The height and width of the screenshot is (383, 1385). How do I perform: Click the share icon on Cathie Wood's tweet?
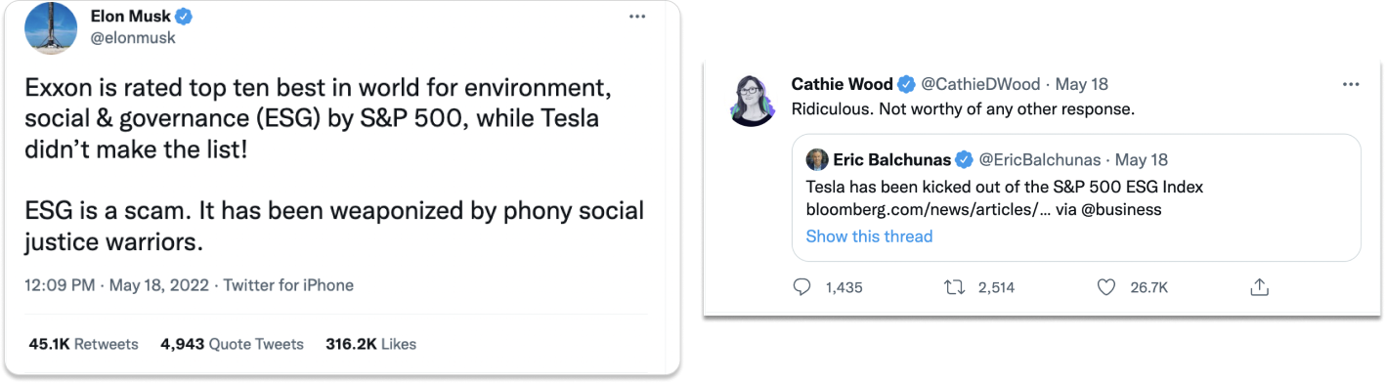[x=1260, y=287]
